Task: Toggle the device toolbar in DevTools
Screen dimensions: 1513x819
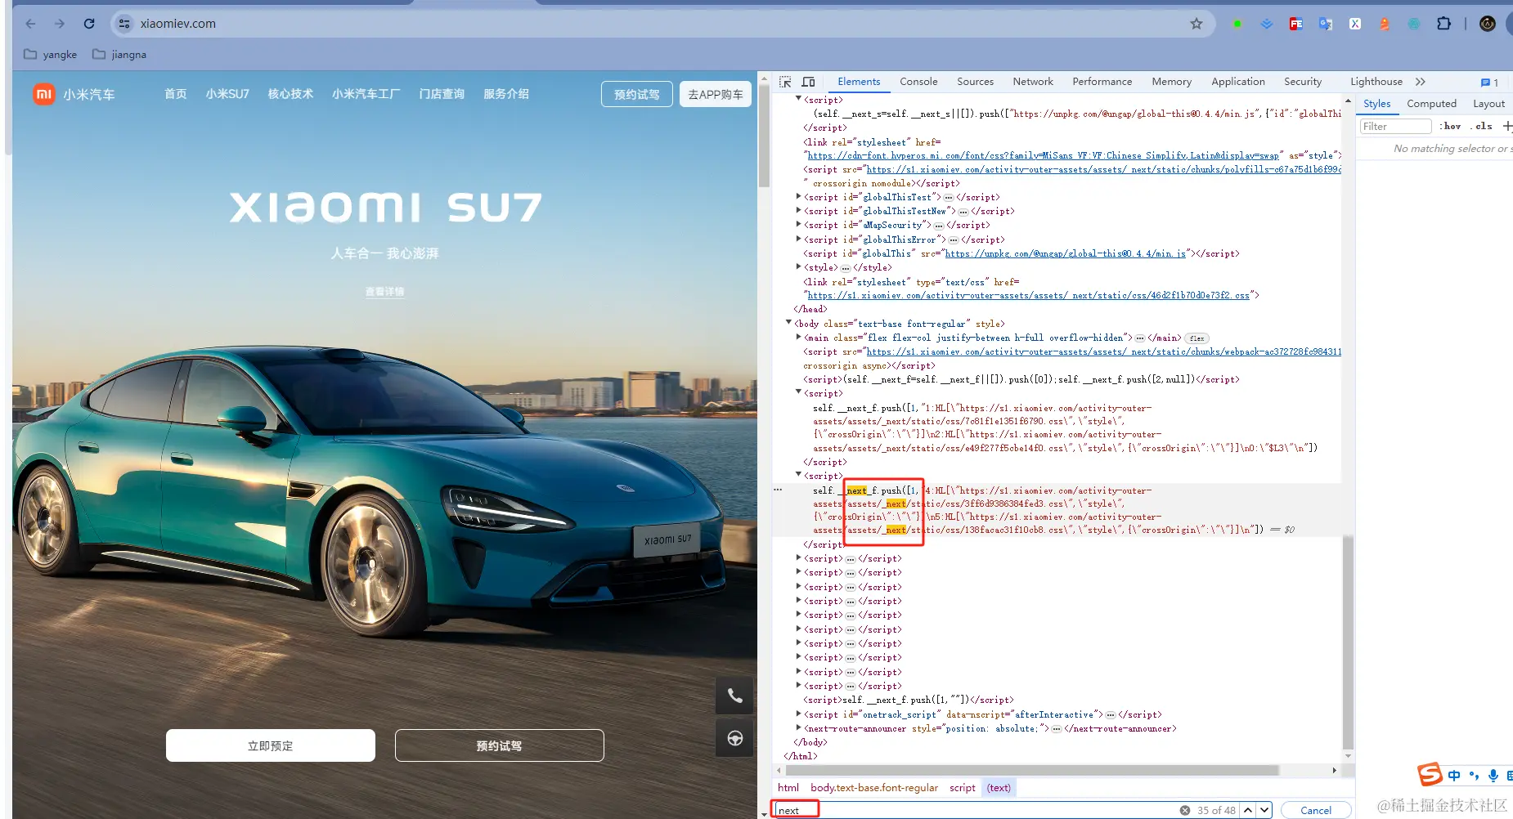Action: pyautogui.click(x=808, y=82)
